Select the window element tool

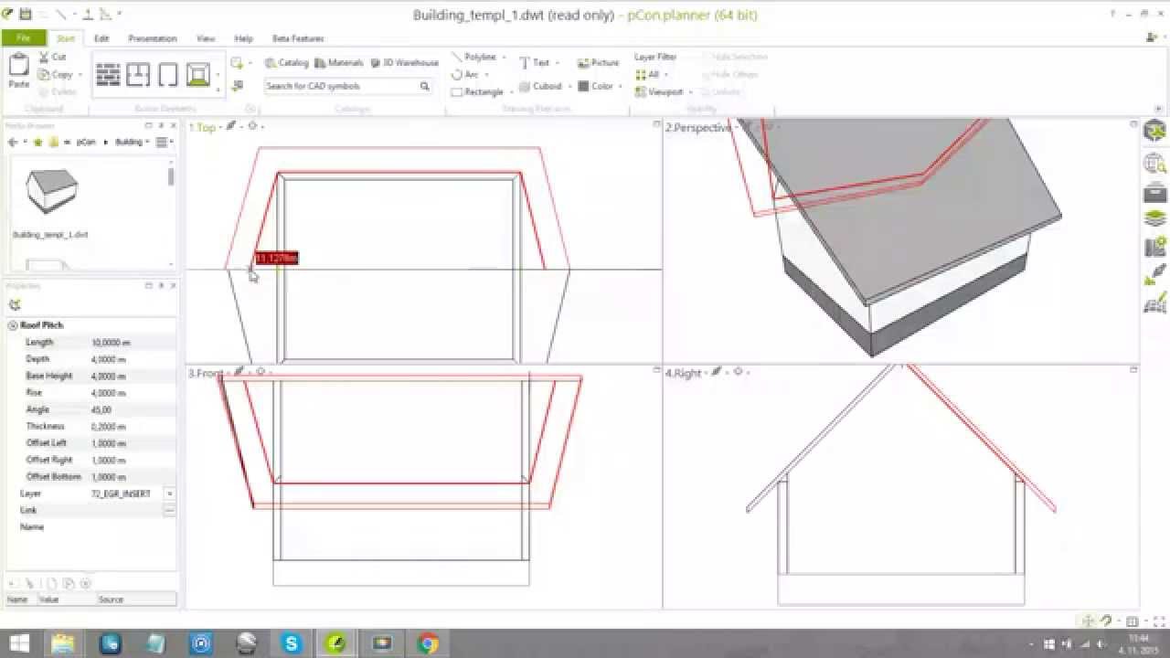point(138,74)
